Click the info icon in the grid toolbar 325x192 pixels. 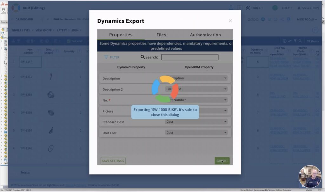[285, 41]
